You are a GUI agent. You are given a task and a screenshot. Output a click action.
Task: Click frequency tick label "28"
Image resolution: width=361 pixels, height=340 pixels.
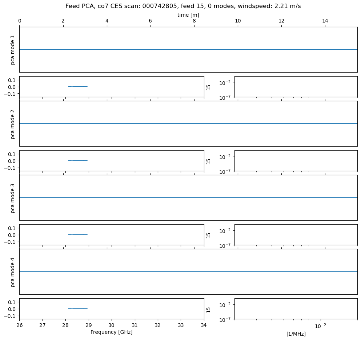tap(65, 325)
